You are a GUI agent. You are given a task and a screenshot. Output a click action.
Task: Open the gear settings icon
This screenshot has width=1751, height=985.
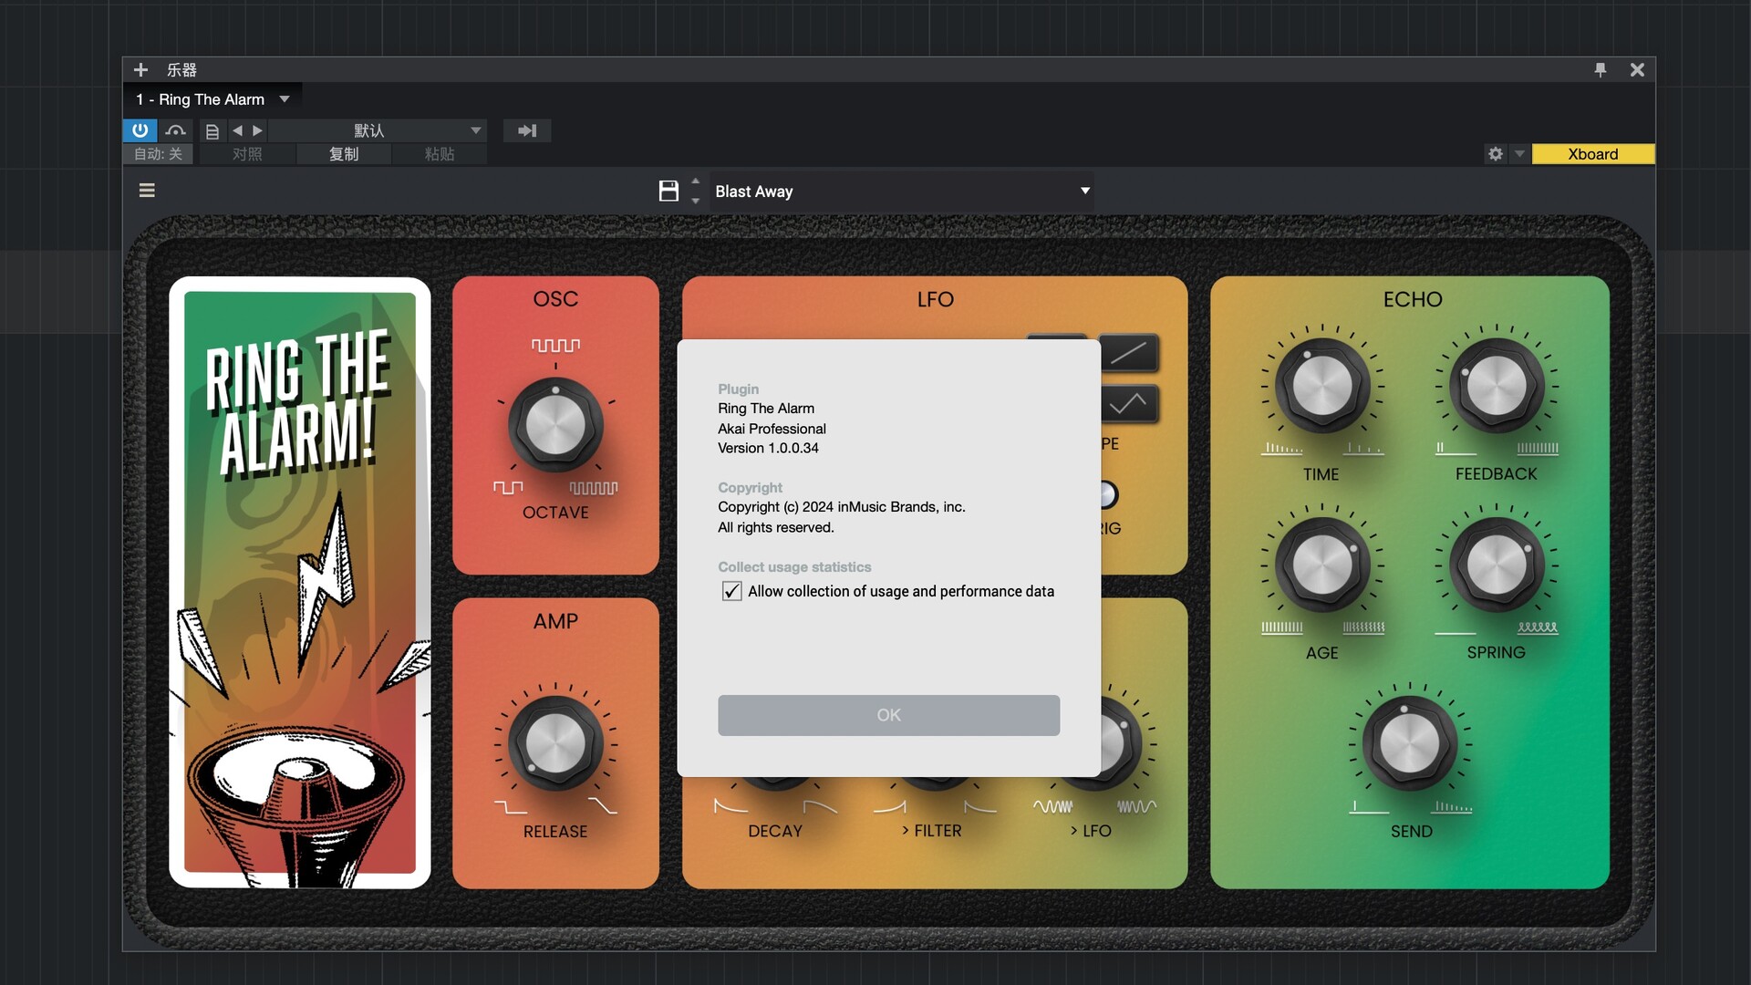[x=1495, y=154]
